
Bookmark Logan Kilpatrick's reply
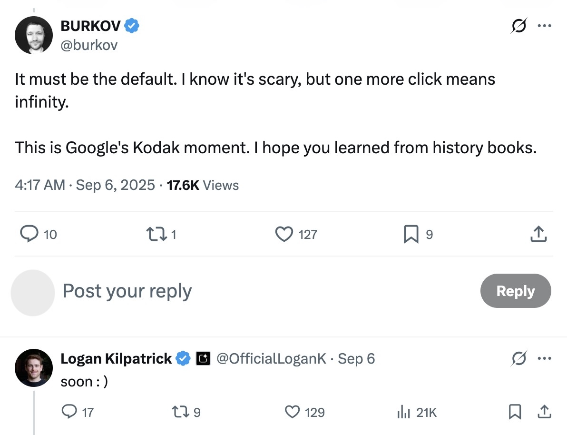[514, 412]
